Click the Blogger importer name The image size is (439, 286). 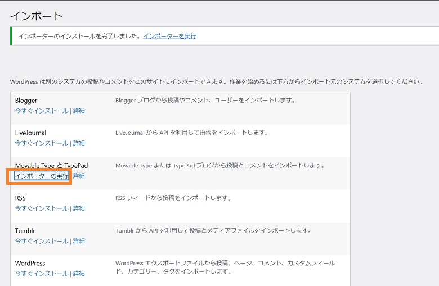pos(26,101)
